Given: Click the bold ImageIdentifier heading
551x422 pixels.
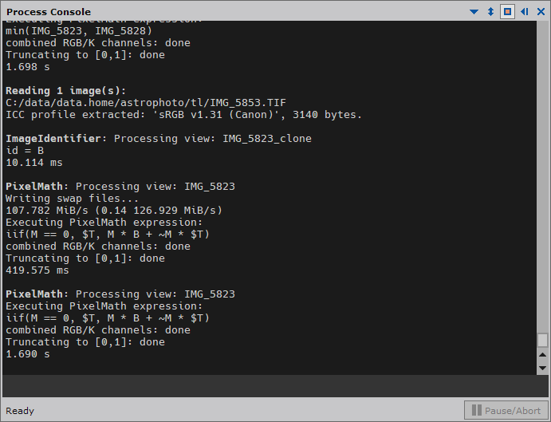Looking at the screenshot, I should coord(53,139).
